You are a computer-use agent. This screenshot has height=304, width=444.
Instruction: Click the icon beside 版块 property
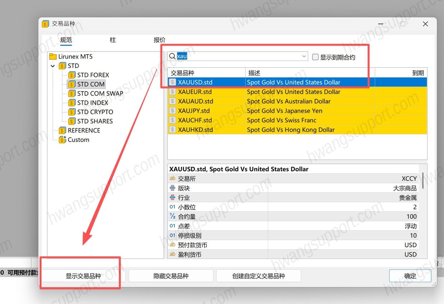tap(173, 188)
